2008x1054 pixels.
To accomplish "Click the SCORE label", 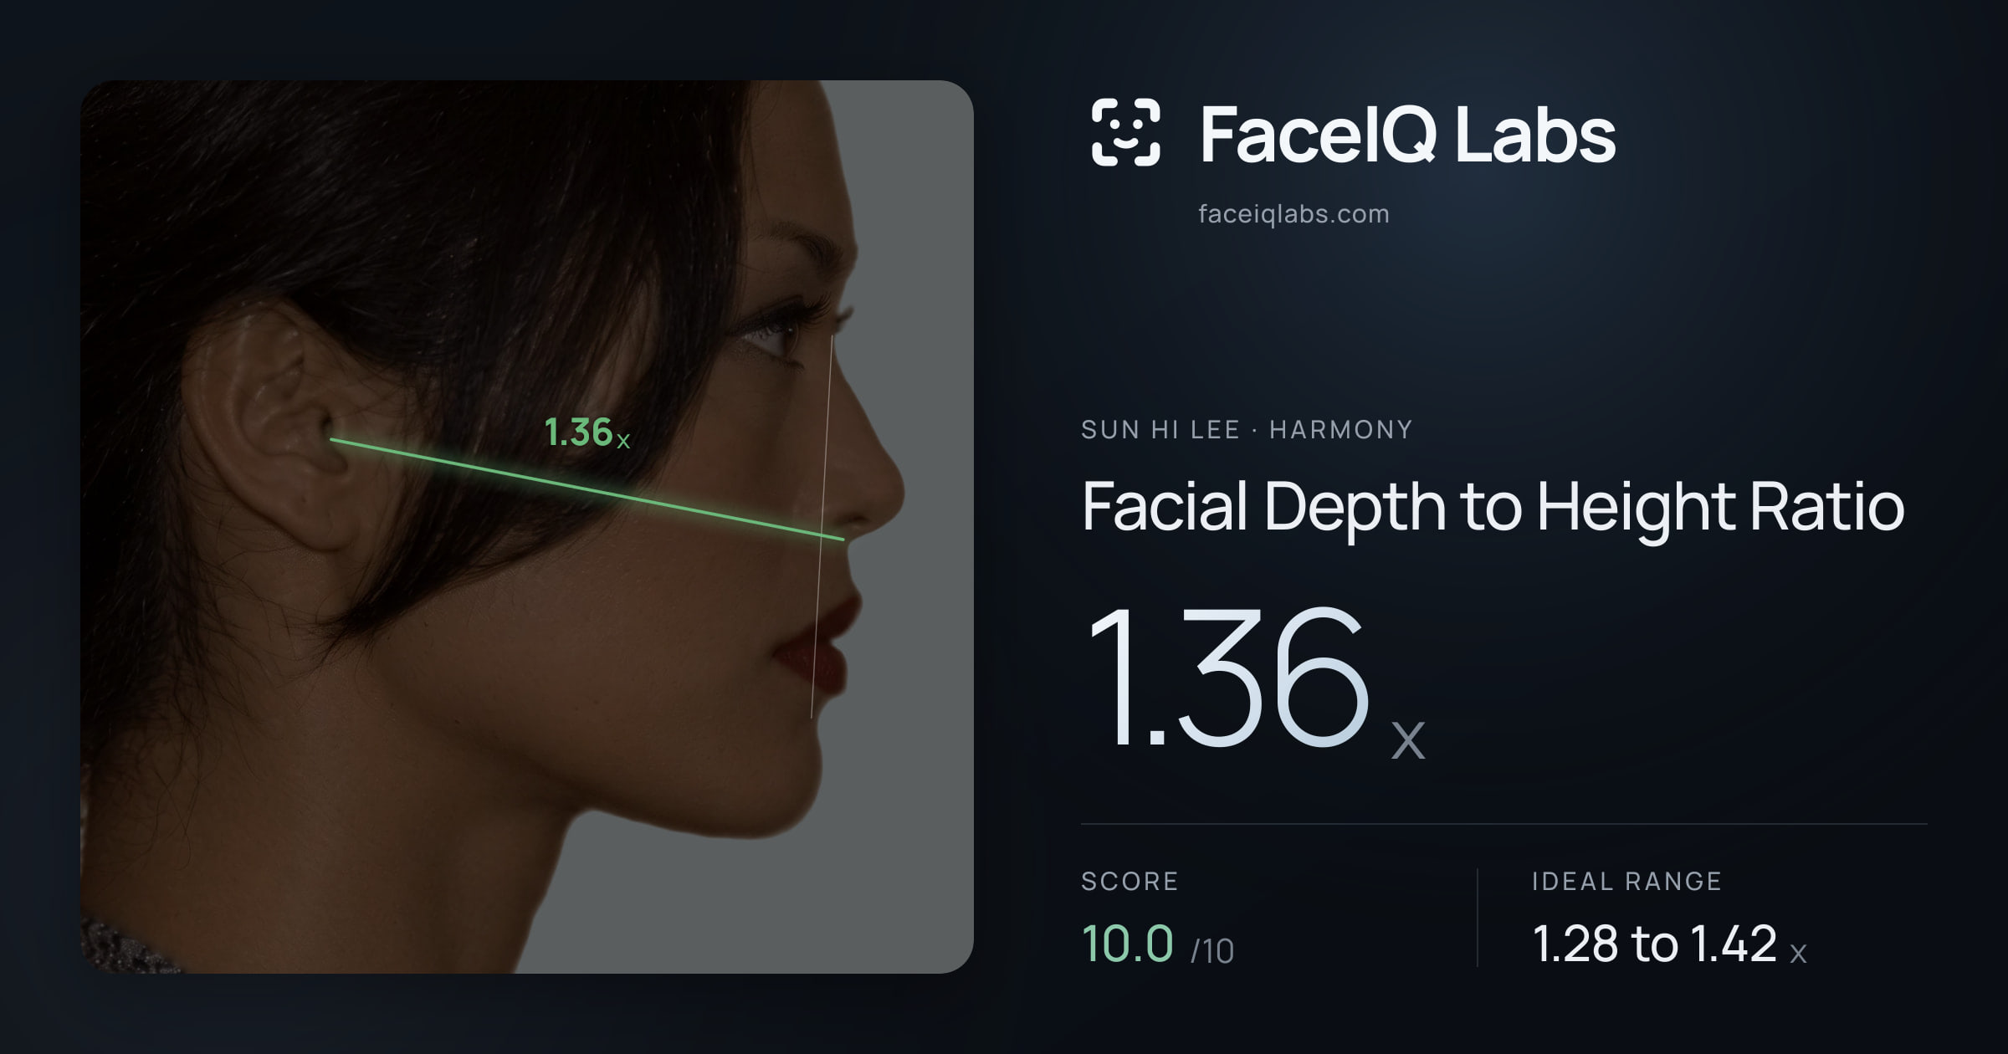I will tap(1129, 881).
